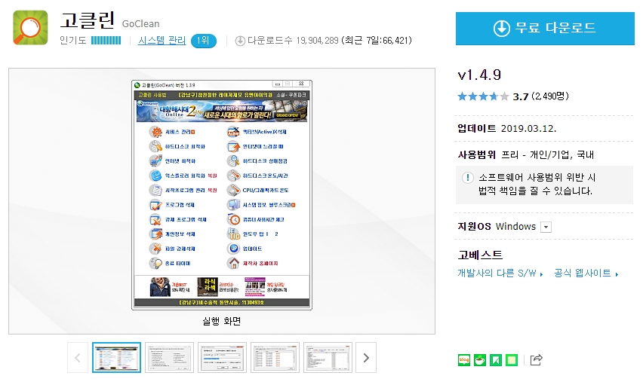Click 인터넷이 느려질 때 icon in preview

pos(233,146)
